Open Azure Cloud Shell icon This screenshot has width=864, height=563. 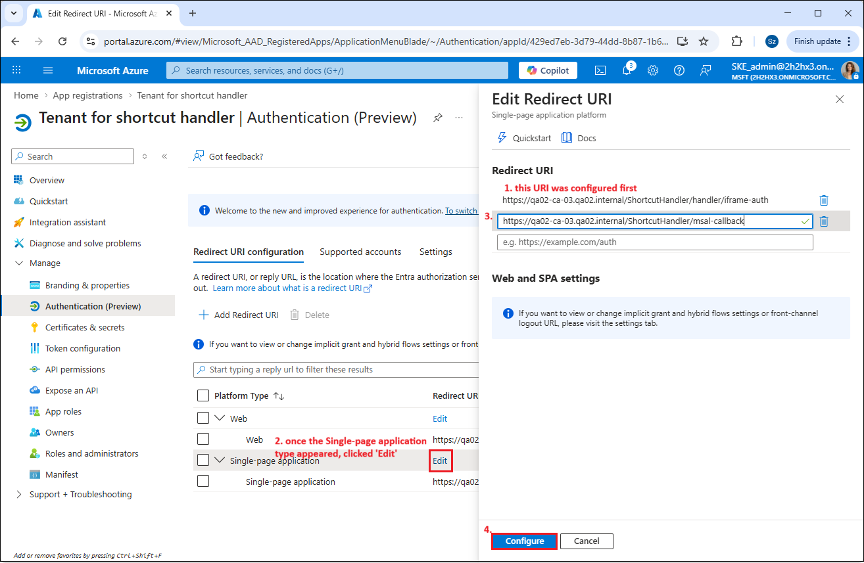pyautogui.click(x=600, y=70)
